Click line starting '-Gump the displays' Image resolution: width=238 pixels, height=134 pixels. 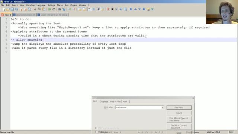[68, 44]
